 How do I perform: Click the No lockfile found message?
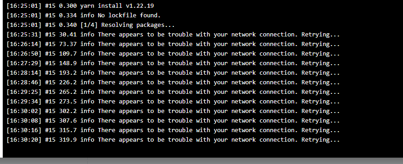[129, 15]
